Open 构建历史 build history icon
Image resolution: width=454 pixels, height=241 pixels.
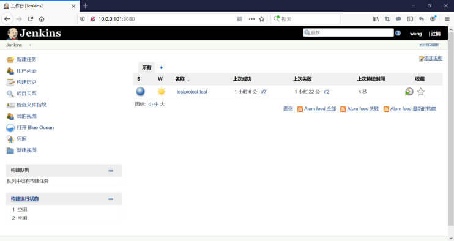coord(10,82)
